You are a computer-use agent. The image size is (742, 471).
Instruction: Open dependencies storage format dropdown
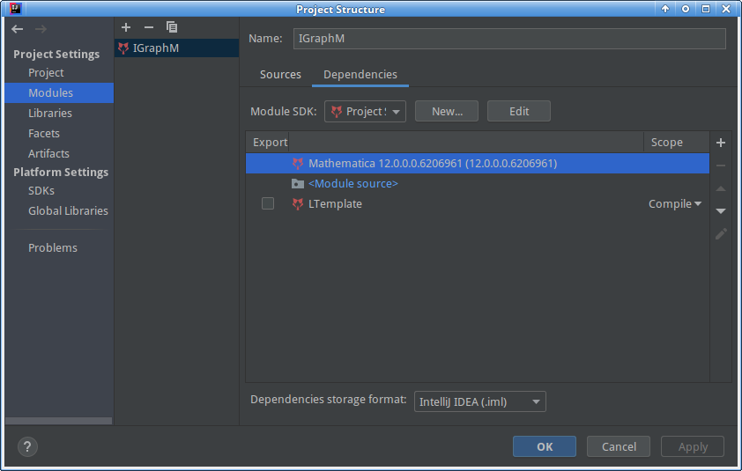479,402
